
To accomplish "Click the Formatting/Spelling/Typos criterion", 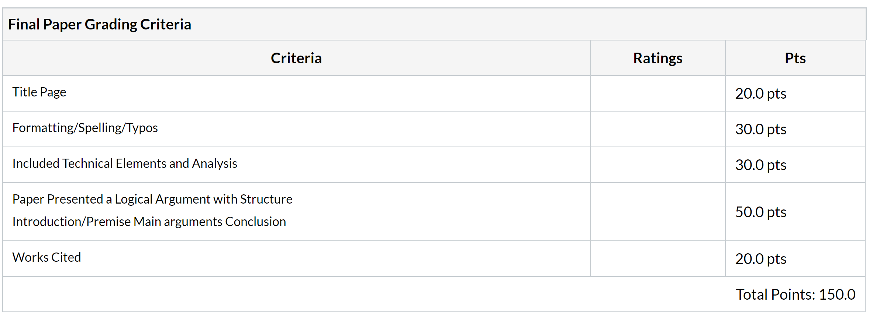I will pos(85,128).
